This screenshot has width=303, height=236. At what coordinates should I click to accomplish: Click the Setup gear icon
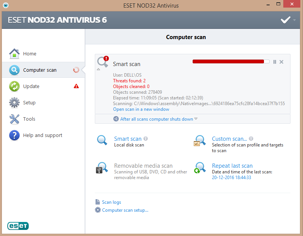coord(14,102)
